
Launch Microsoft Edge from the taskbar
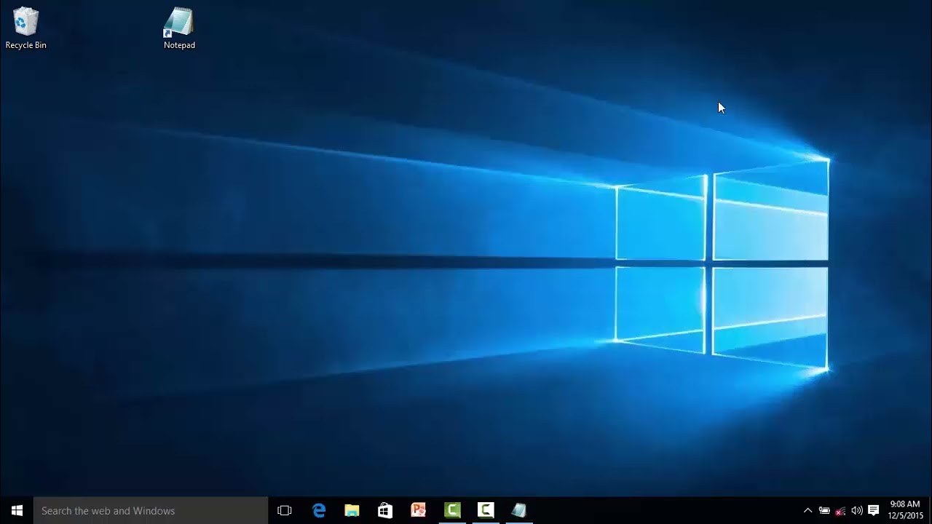pyautogui.click(x=319, y=510)
